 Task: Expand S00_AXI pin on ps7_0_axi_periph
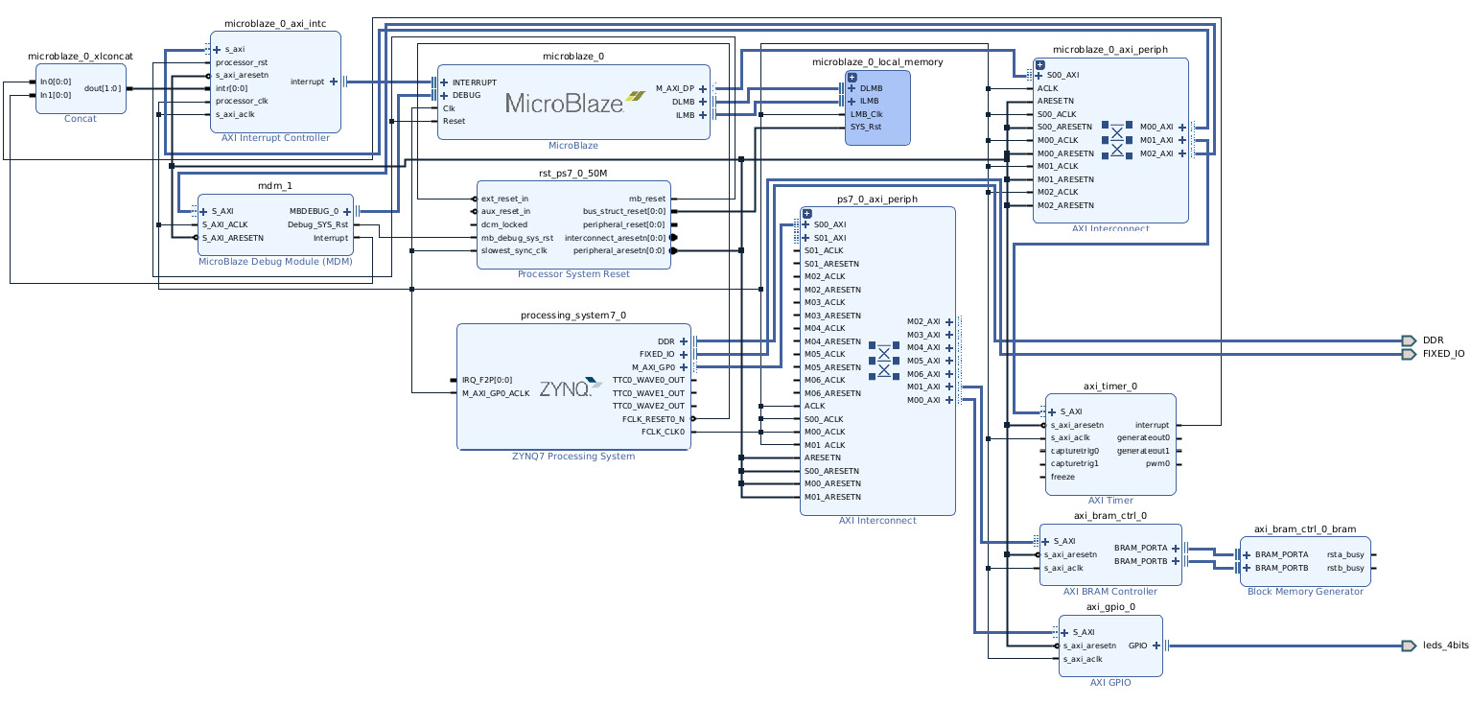(806, 224)
